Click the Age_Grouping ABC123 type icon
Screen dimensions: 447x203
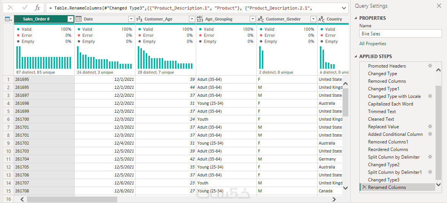[x=200, y=19]
